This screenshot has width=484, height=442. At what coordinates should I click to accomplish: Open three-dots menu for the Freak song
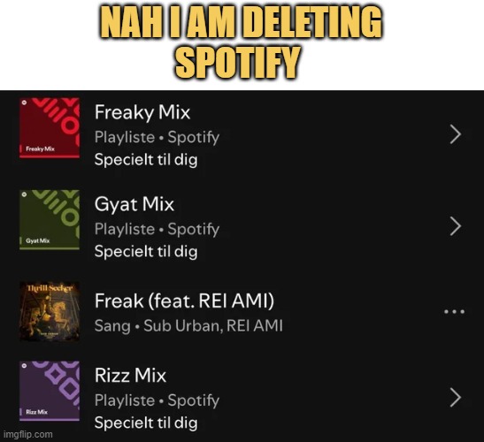pyautogui.click(x=454, y=312)
